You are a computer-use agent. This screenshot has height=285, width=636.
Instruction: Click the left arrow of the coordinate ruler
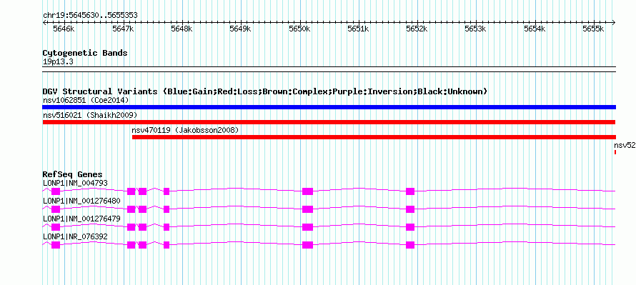point(44,22)
